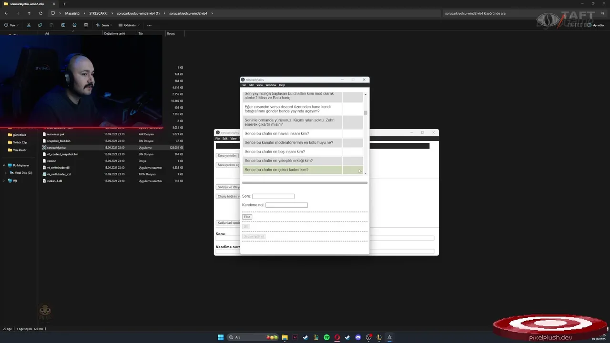Close the sorucarkiyolcu-win32-x64 Explorer tab
Viewport: 610px width, 343px height.
coord(54,4)
